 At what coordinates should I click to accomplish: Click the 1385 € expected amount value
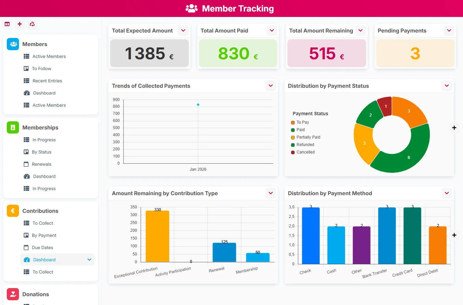coord(149,54)
